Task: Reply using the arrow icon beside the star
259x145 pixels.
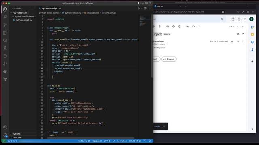Action: (238, 41)
